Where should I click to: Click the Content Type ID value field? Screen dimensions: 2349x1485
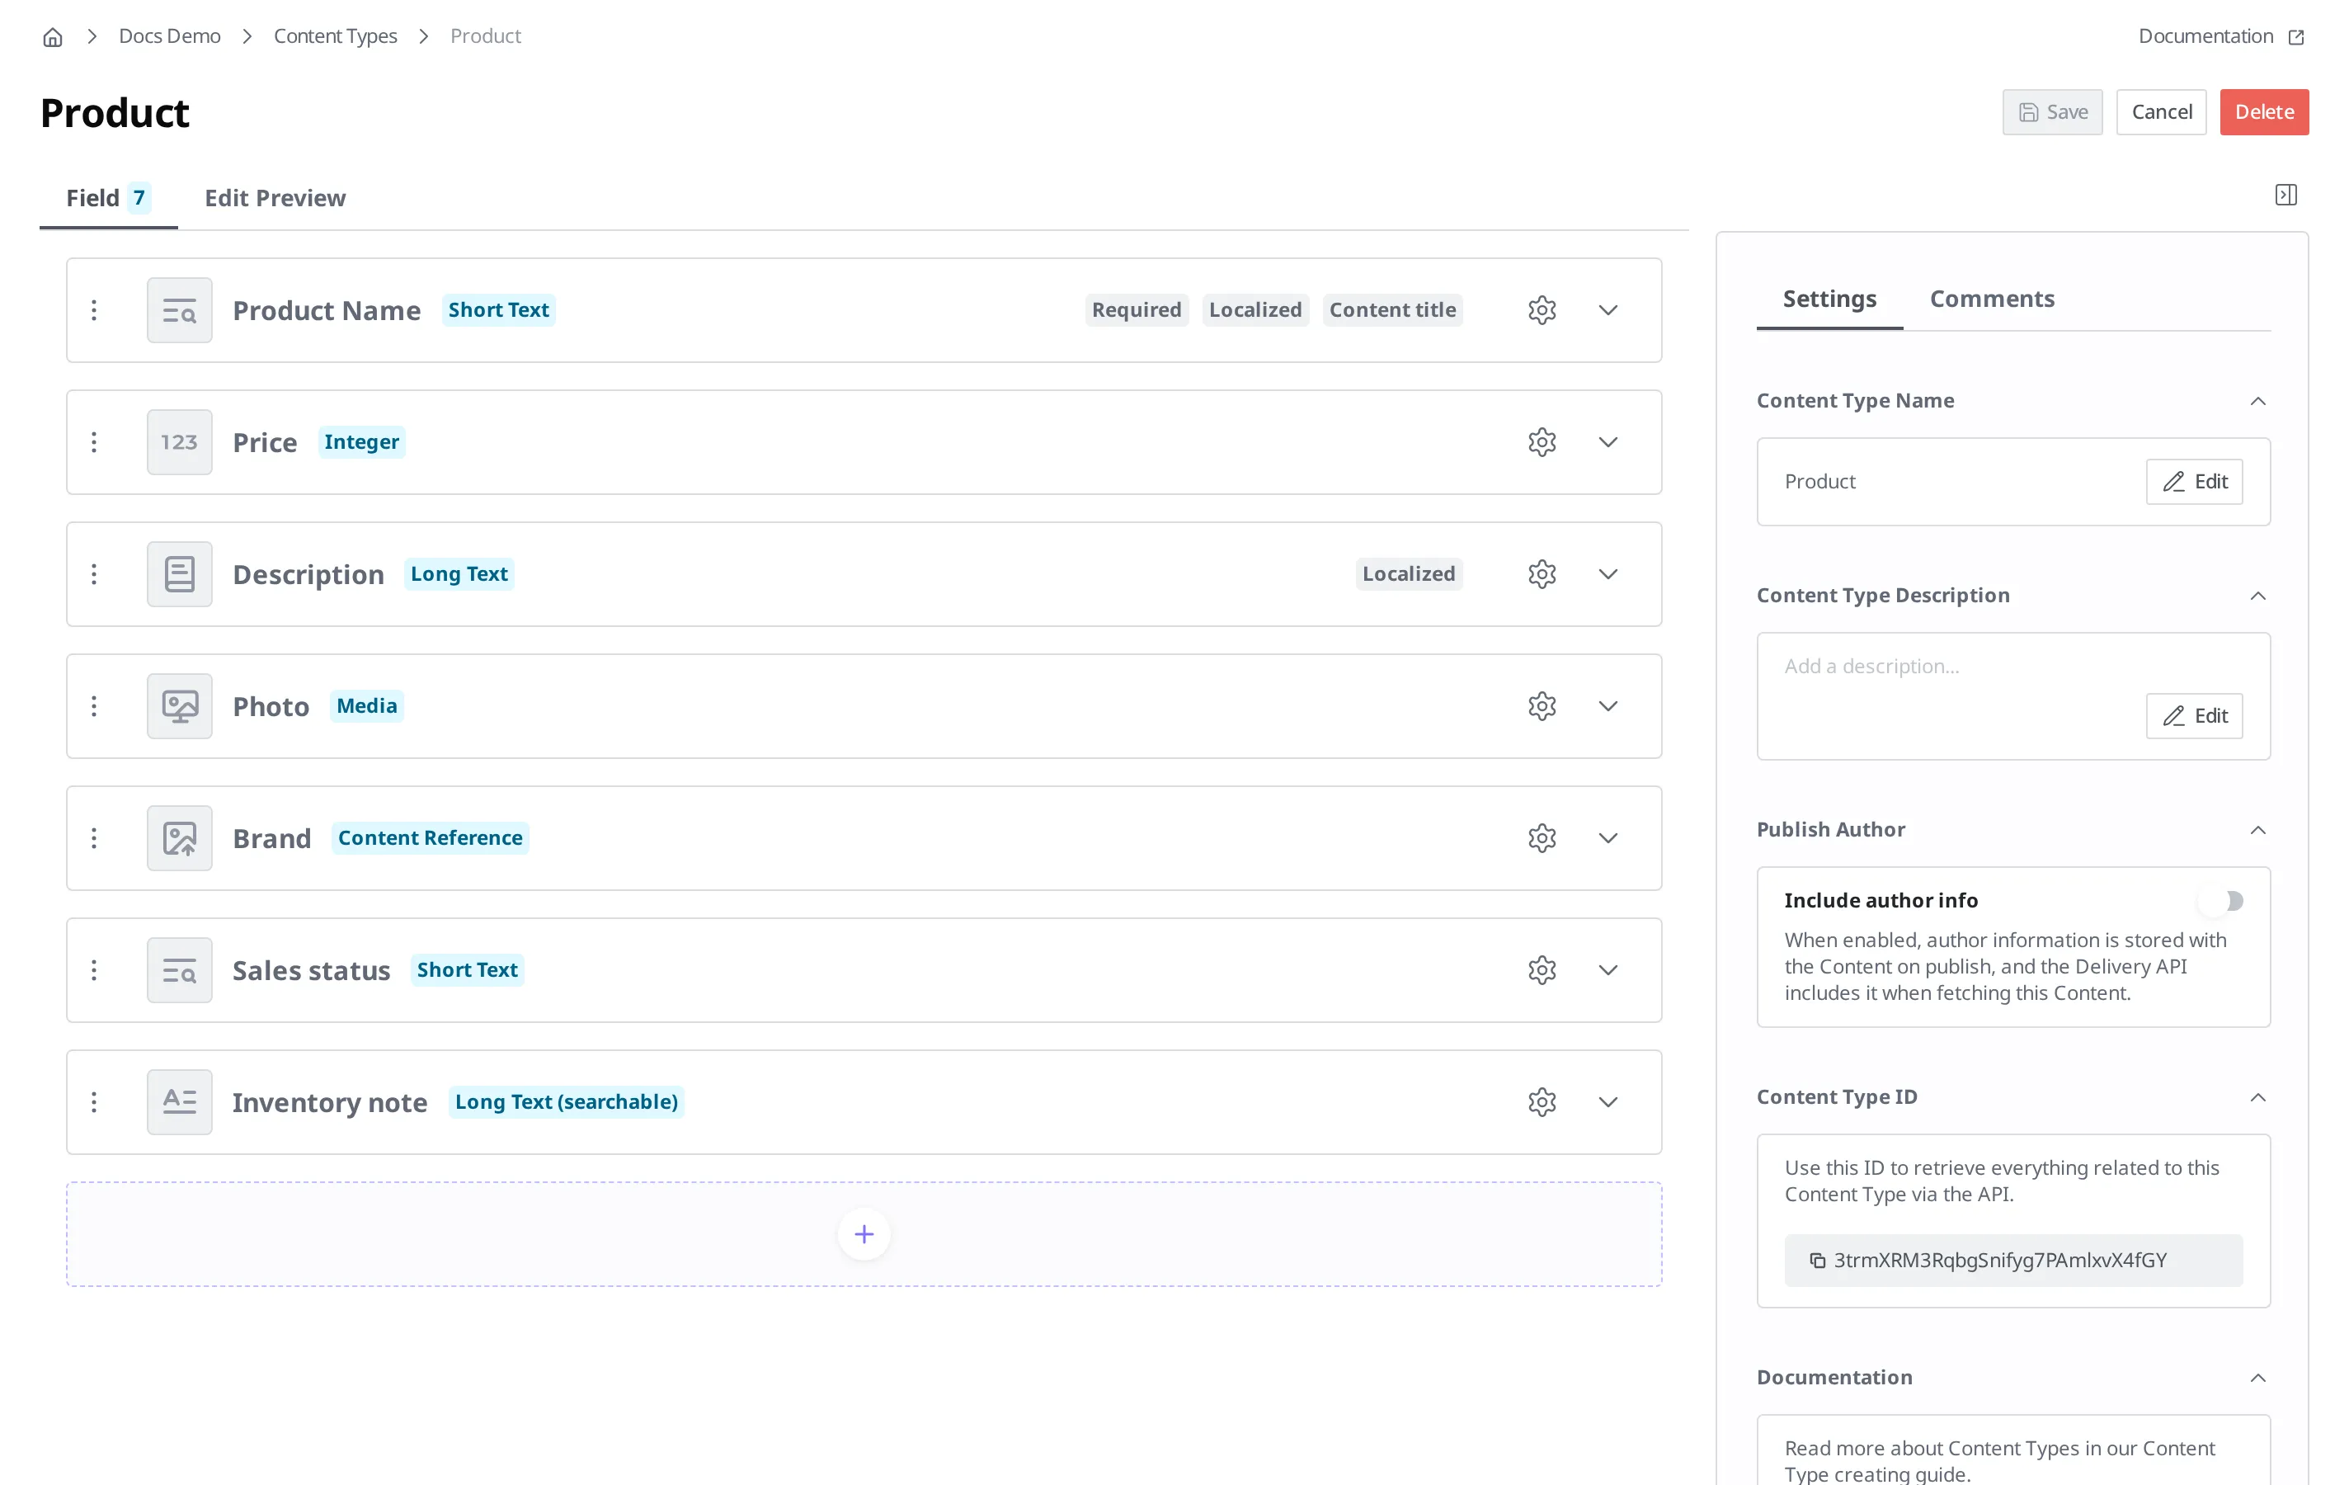pos(2013,1261)
